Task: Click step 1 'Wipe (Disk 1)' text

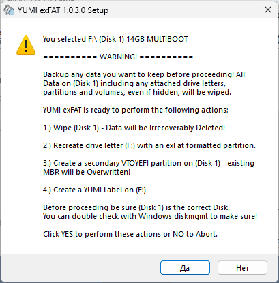Action: pos(134,128)
